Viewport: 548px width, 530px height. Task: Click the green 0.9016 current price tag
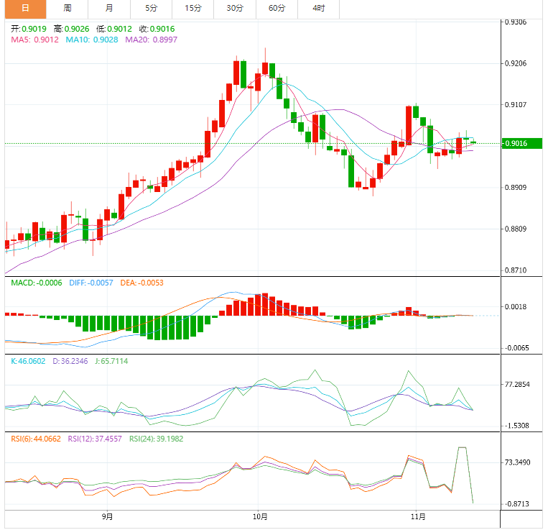pyautogui.click(x=522, y=144)
